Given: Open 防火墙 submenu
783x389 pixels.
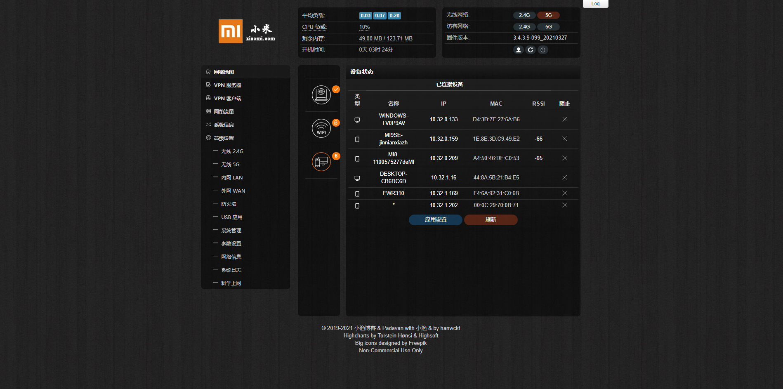Looking at the screenshot, I should [x=229, y=204].
